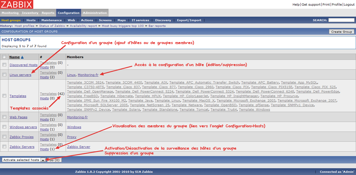The height and width of the screenshot is (175, 356).
Task: Click the Logout link
Action: pos(349,5)
